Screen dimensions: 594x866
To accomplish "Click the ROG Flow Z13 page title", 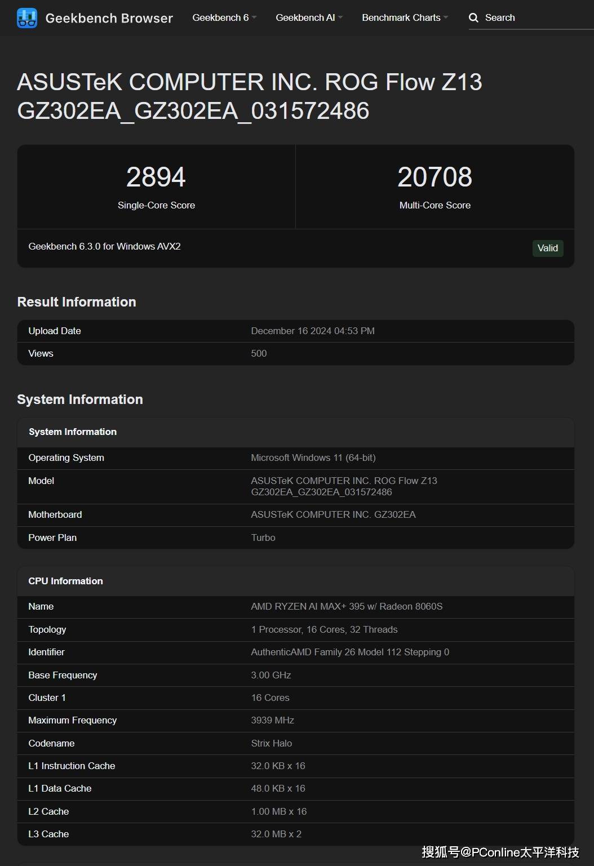I will point(250,96).
